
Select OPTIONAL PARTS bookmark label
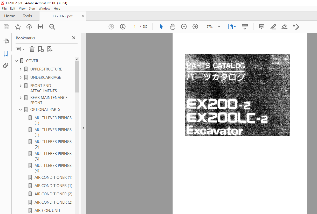(45, 110)
